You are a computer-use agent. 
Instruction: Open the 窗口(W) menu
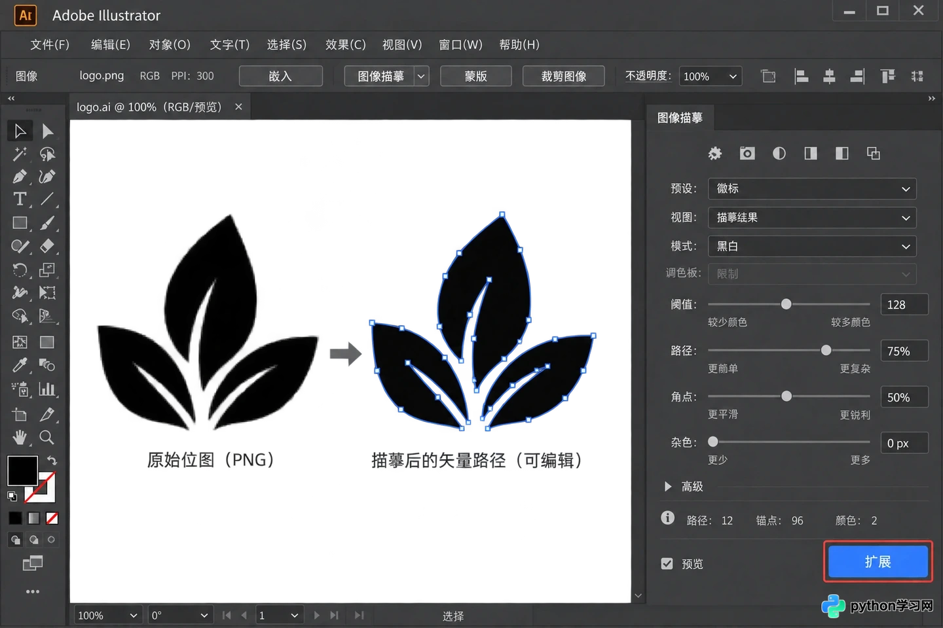[x=460, y=44]
